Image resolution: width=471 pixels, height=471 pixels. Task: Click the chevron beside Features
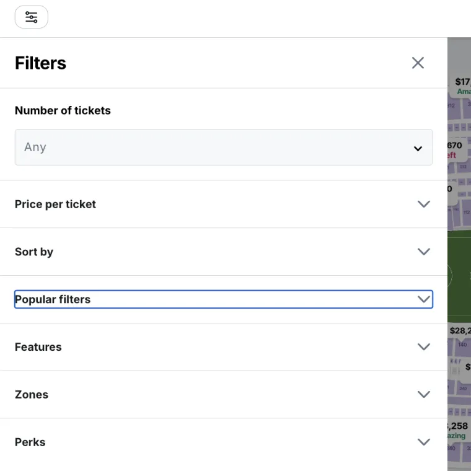click(424, 347)
